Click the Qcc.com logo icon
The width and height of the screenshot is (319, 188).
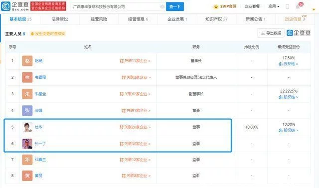click(5, 6)
